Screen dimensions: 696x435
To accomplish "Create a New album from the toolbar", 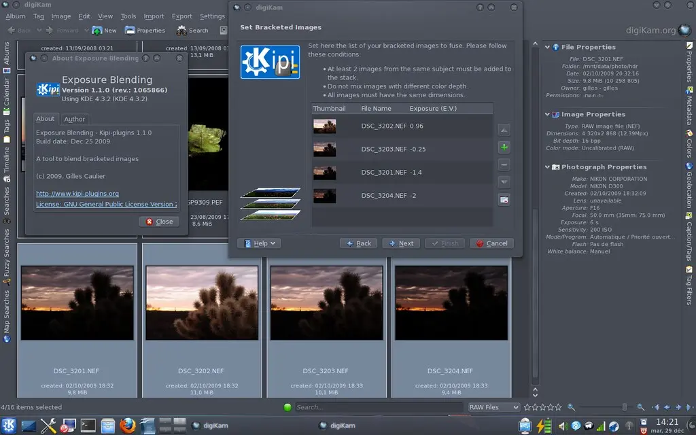I will click(103, 30).
